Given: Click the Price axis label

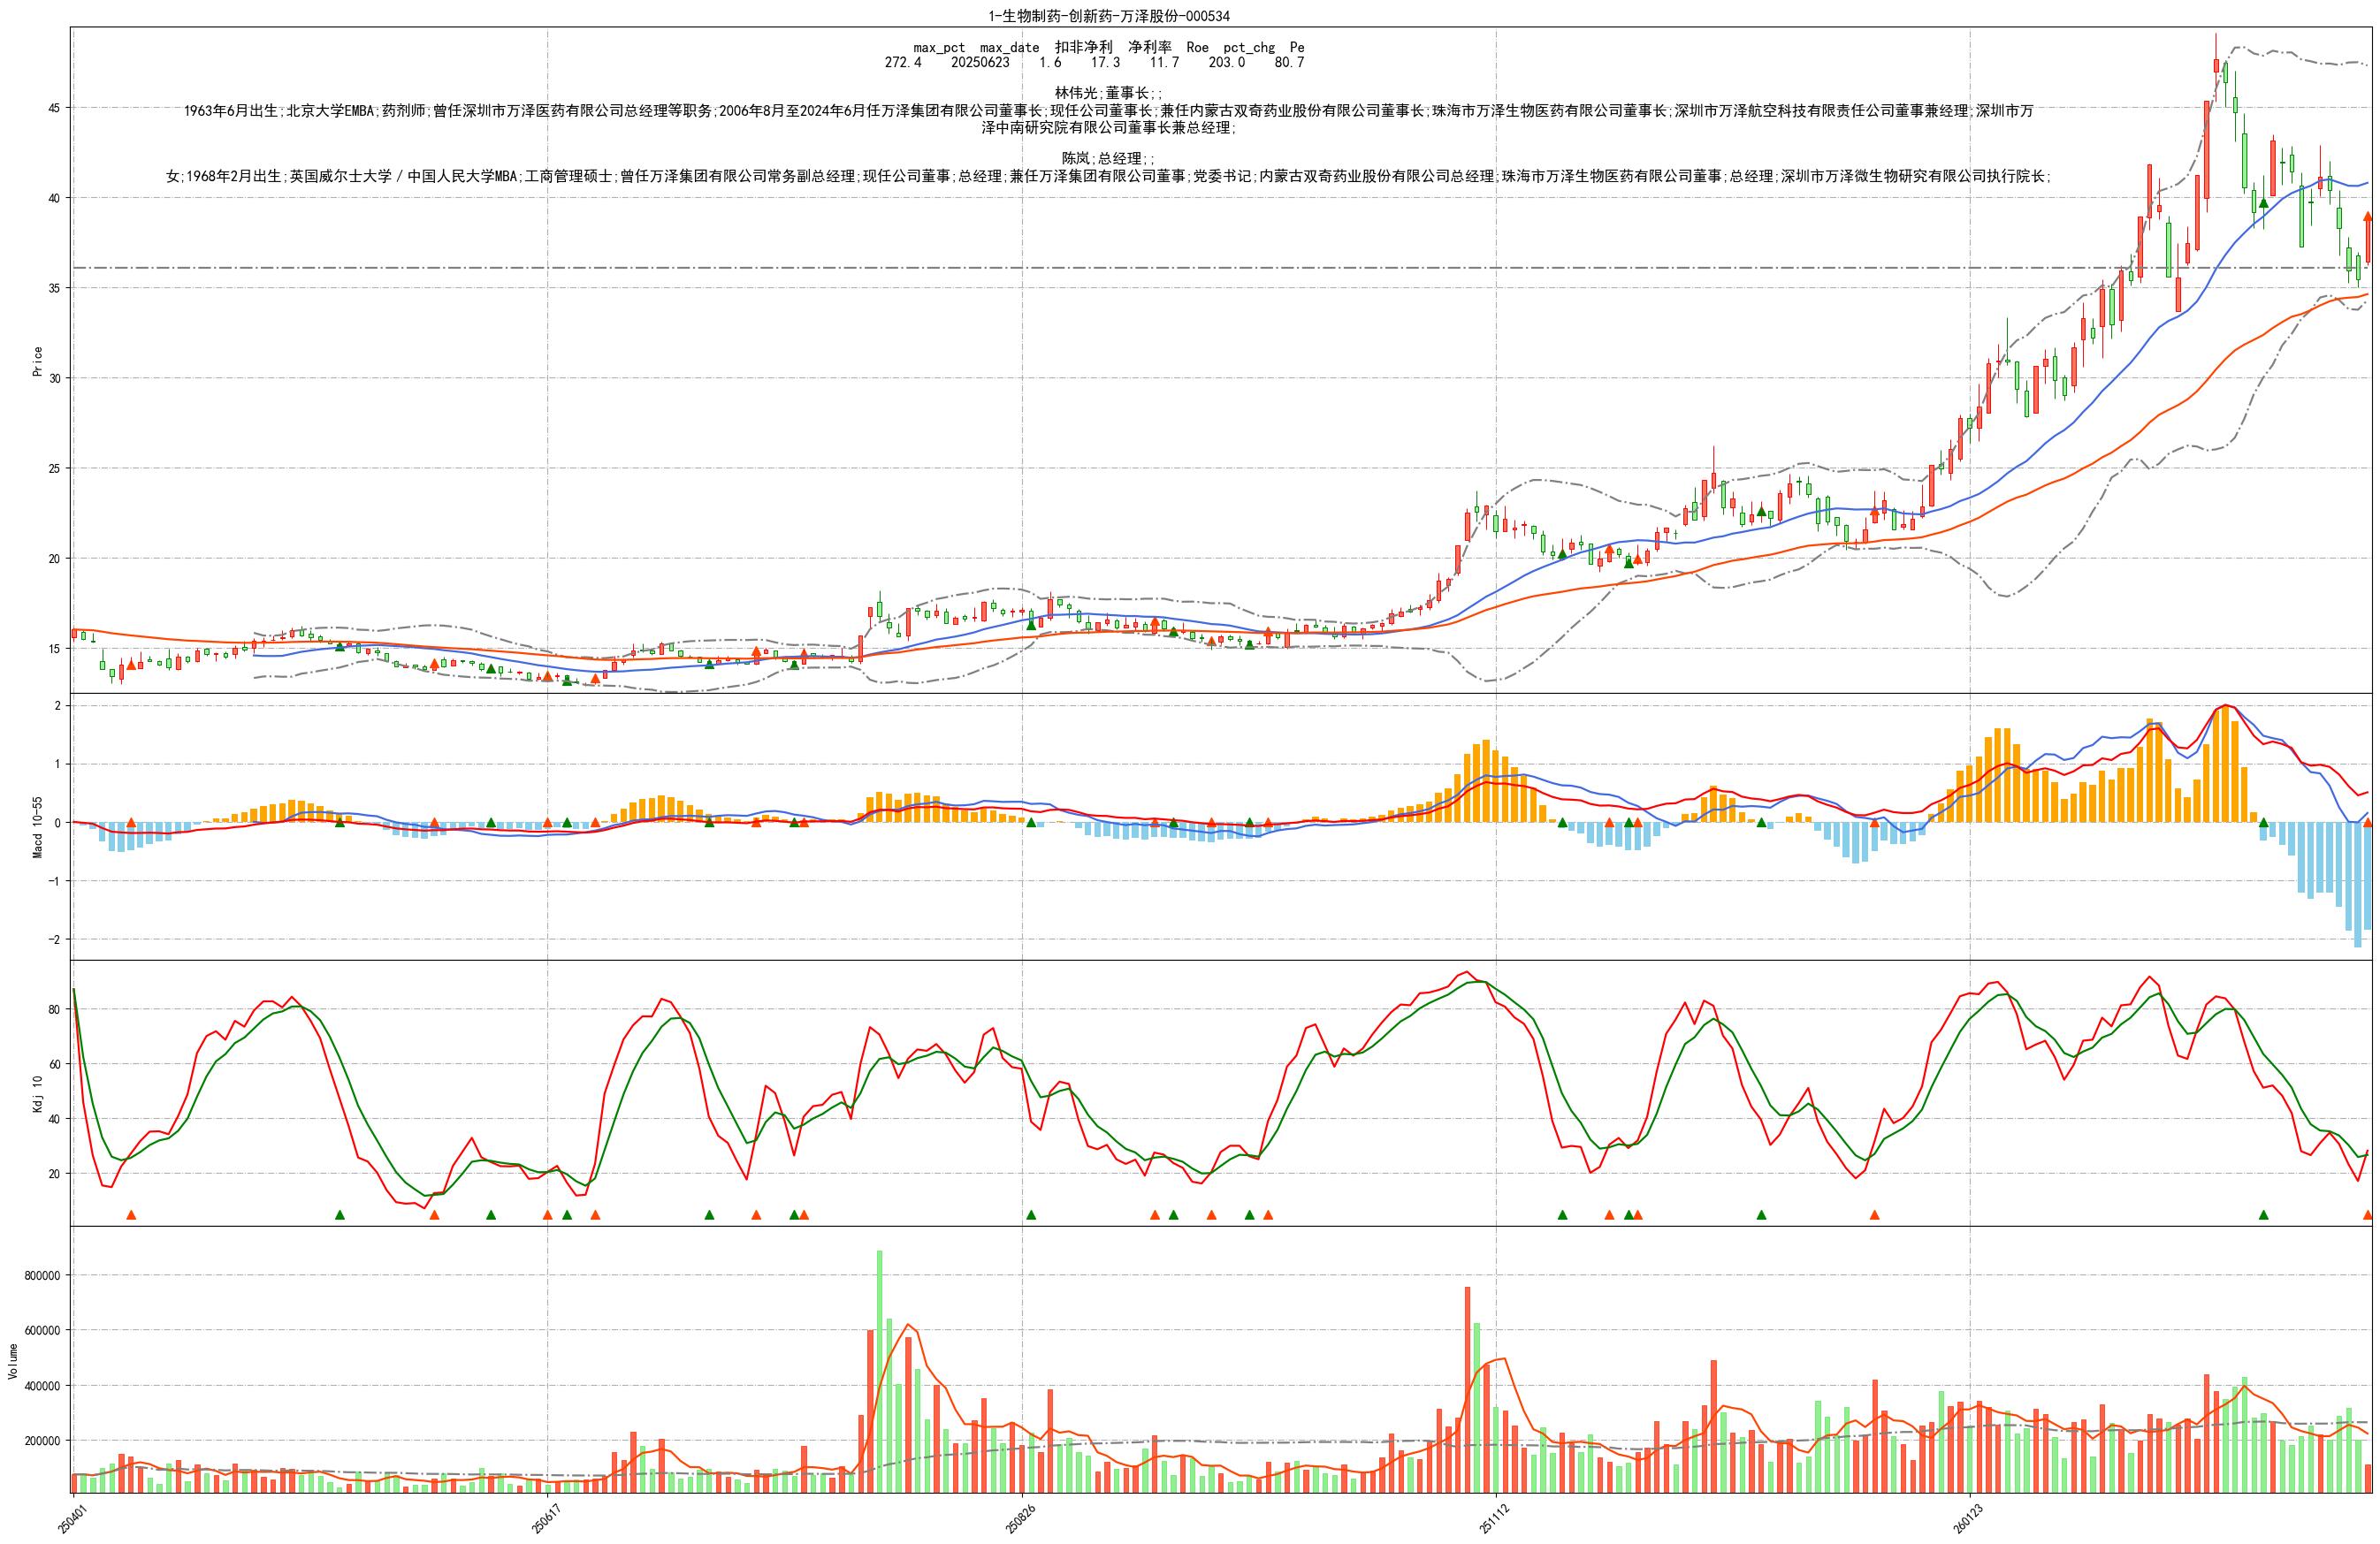Looking at the screenshot, I should (x=38, y=361).
